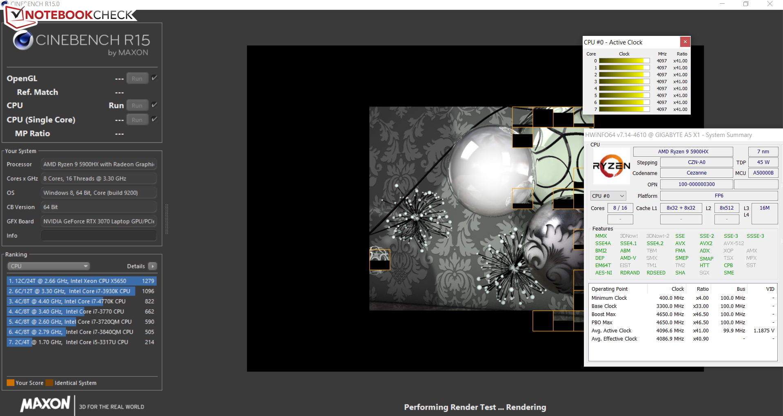Click the Cores x GHz field

[x=99, y=179]
